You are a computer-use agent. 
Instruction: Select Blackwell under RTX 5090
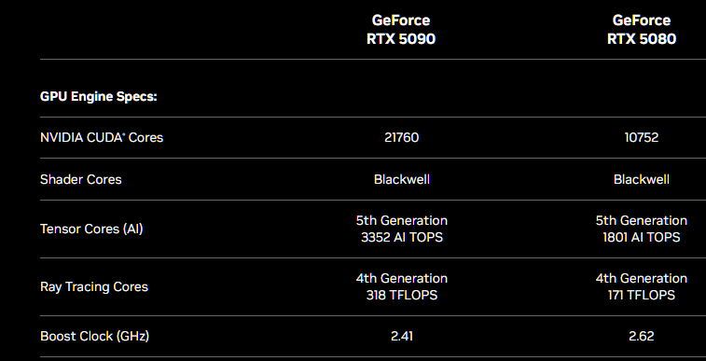(x=402, y=179)
